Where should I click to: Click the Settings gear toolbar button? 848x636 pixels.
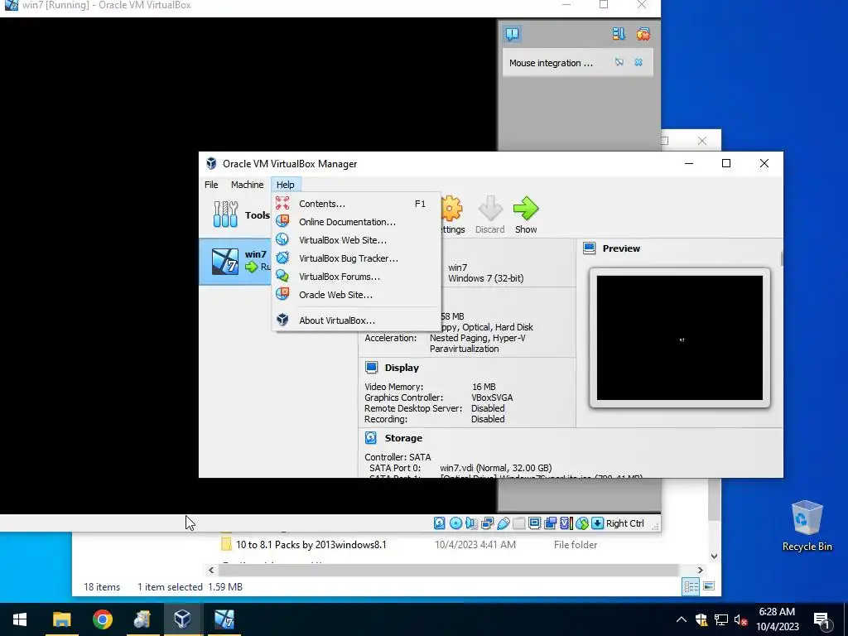pyautogui.click(x=452, y=214)
